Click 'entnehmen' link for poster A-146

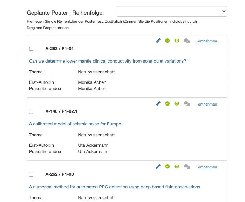click(207, 104)
